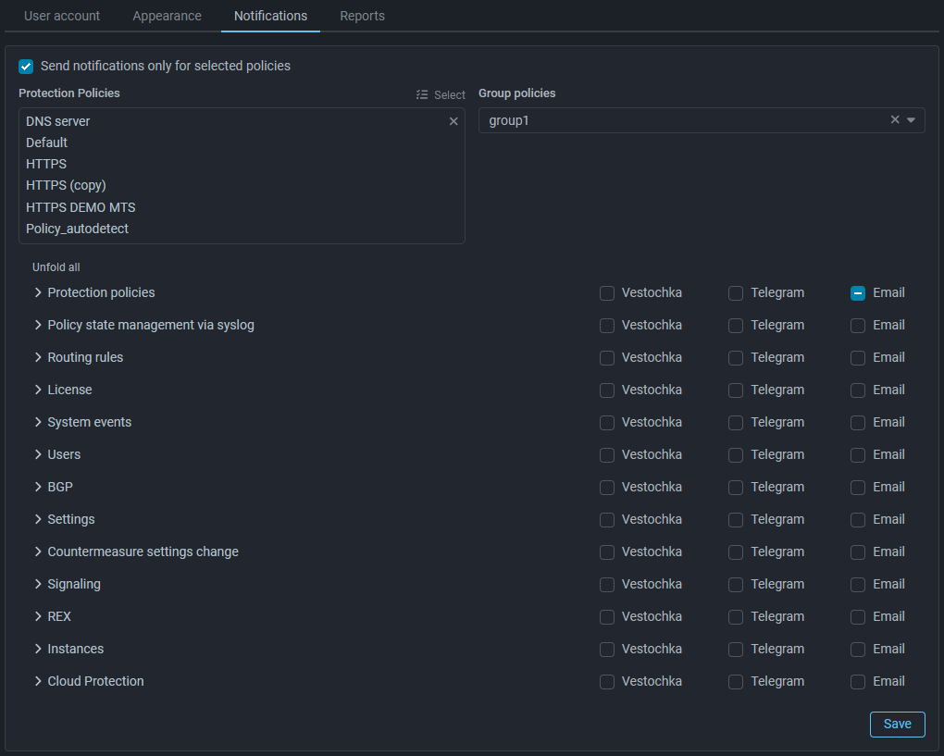Uncheck Send notifications only for selected policies
This screenshot has height=756, width=944.
point(26,67)
